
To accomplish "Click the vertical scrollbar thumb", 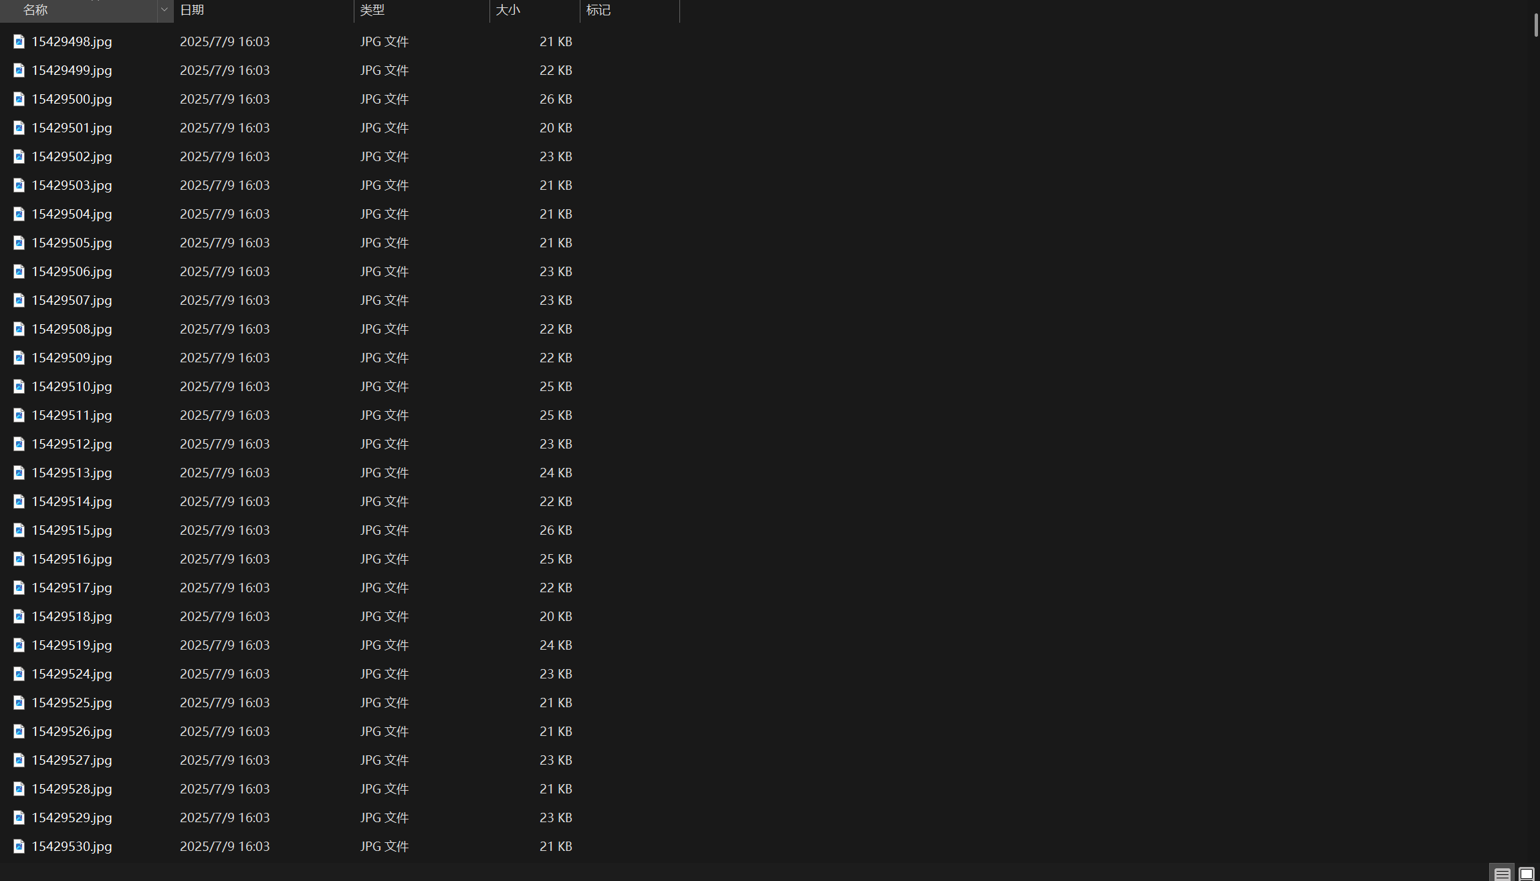I will 1536,25.
